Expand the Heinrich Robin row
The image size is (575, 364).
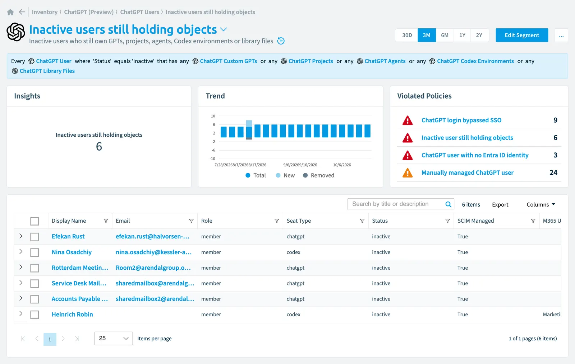(x=21, y=314)
